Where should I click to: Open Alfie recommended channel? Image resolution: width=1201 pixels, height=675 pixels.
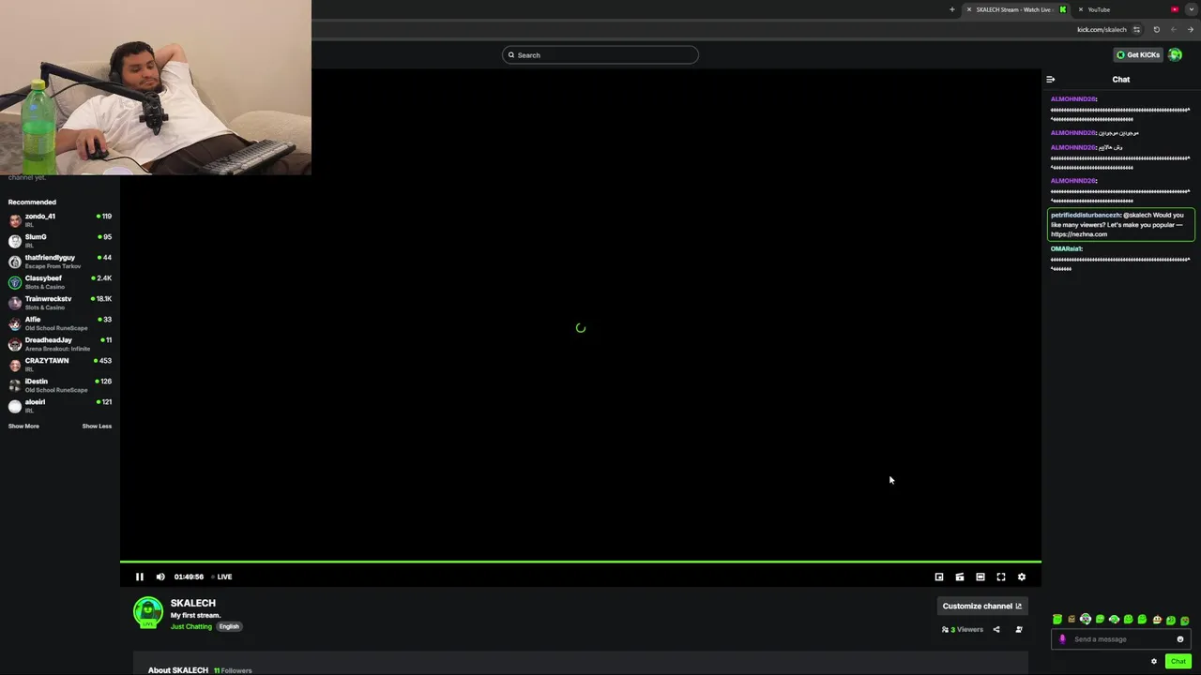coord(60,323)
